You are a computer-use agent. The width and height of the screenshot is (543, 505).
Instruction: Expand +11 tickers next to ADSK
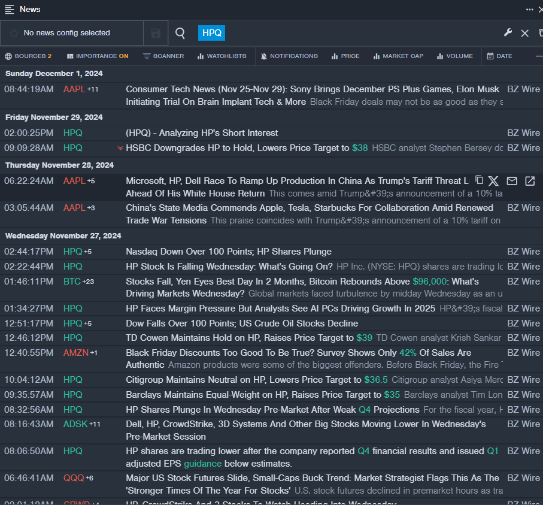95,424
